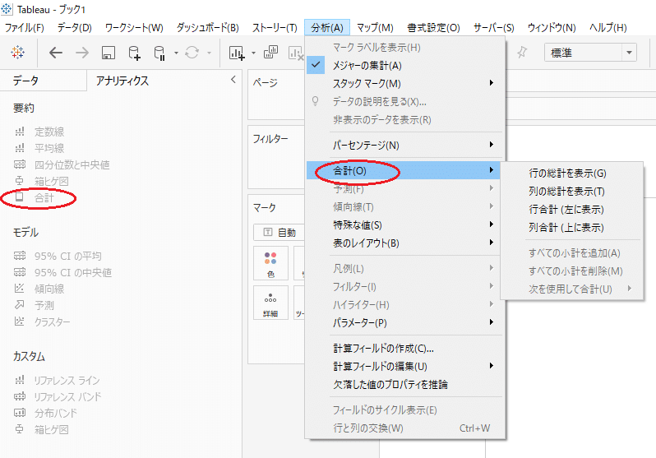Select 合計(O) in the analysis menu
Screen dimensions: 656x458
[404, 170]
